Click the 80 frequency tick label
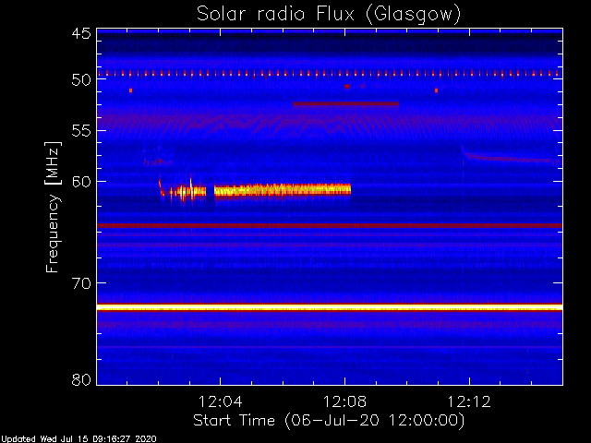Image resolution: width=591 pixels, height=443 pixels. (81, 379)
